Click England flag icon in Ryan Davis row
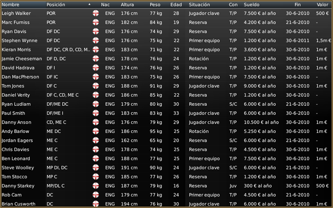Screen dimensions: 333x208 96,32
